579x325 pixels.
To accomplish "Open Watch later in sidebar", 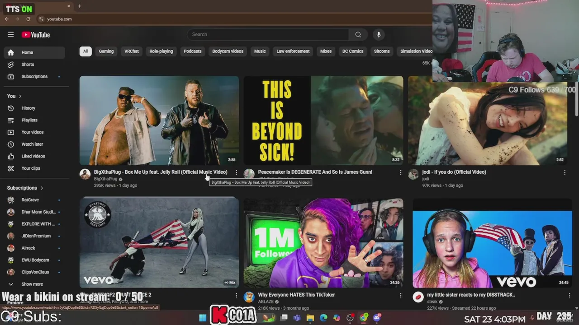I will 34,144.
